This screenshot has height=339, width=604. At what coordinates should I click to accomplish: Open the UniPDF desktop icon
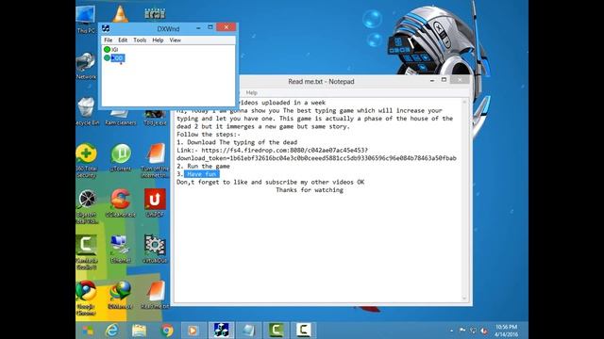155,203
